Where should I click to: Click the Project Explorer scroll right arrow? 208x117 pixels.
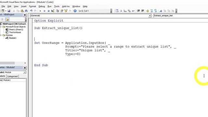click(x=25, y=63)
